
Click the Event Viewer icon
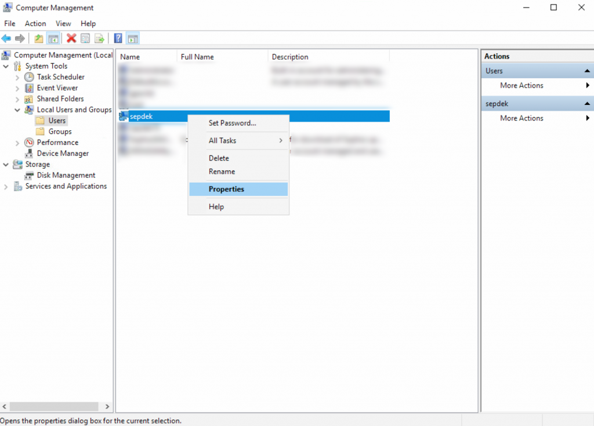coord(29,88)
